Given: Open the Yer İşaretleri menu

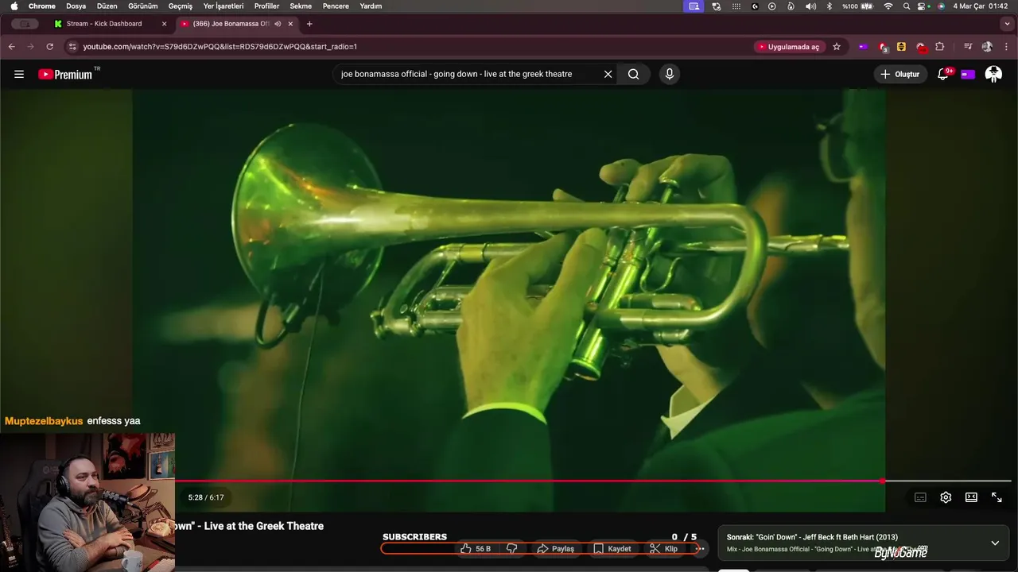Looking at the screenshot, I should click(x=223, y=6).
